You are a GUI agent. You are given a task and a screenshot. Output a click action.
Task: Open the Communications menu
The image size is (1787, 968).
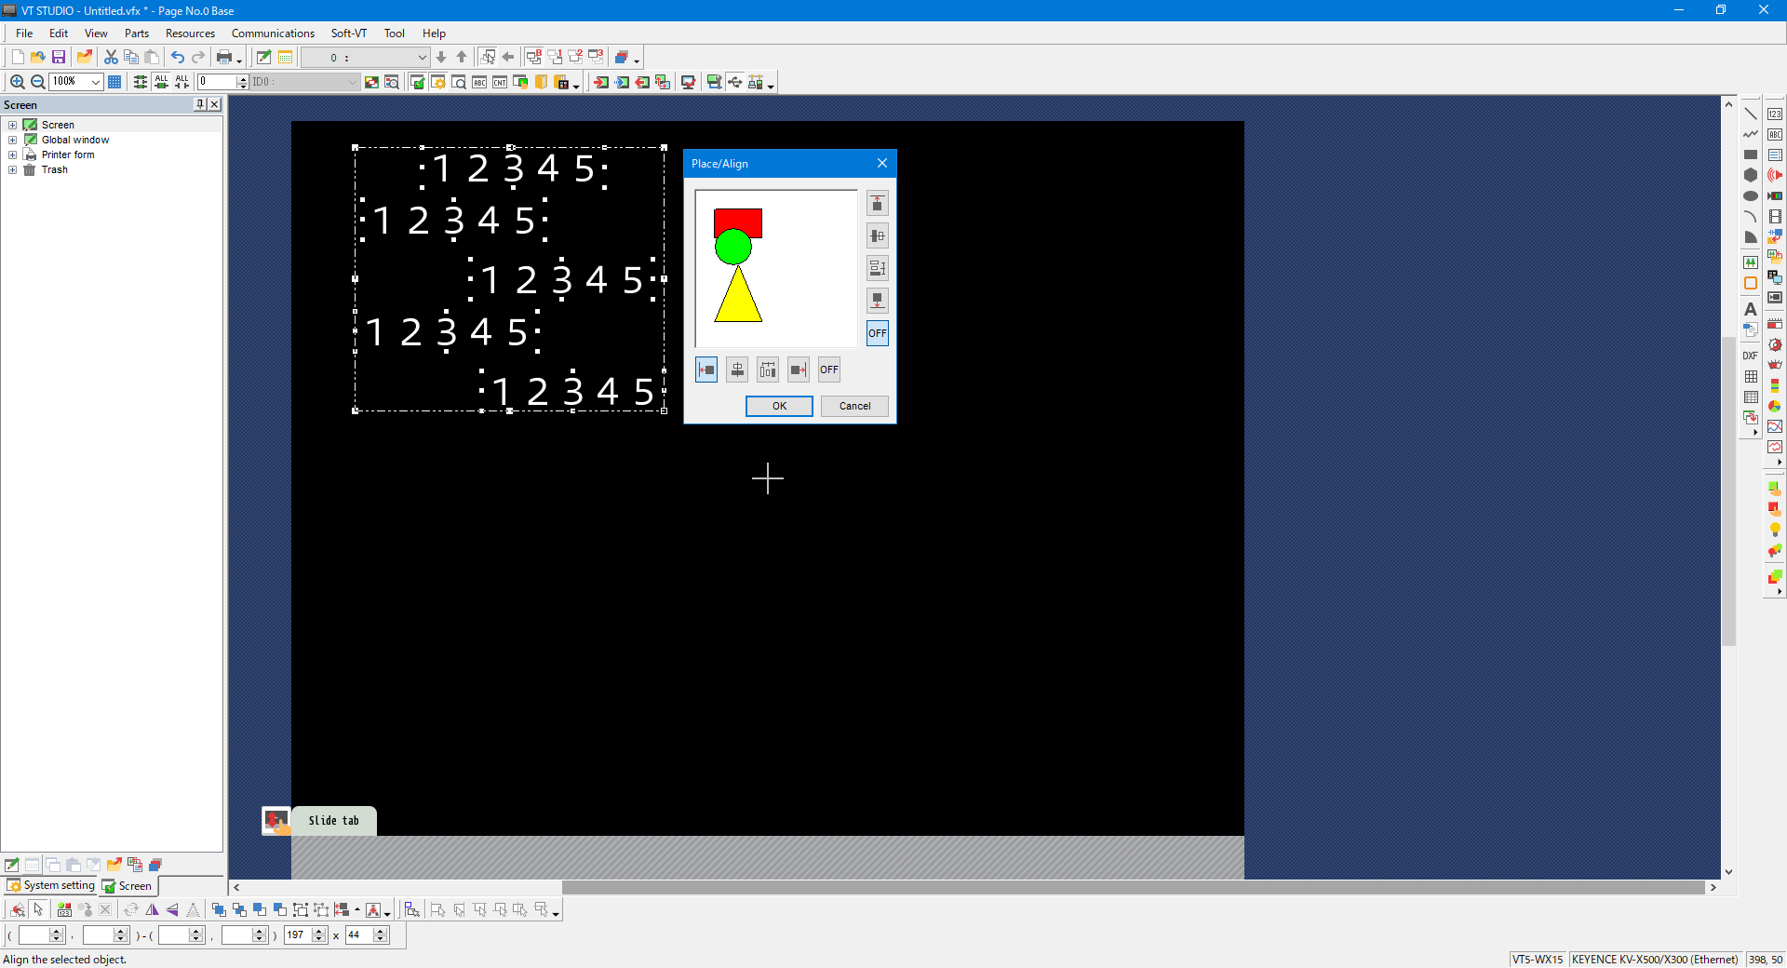tap(273, 34)
